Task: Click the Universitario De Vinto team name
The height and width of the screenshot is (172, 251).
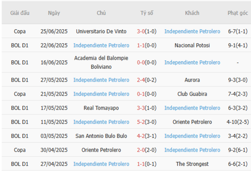Action: click(x=101, y=31)
